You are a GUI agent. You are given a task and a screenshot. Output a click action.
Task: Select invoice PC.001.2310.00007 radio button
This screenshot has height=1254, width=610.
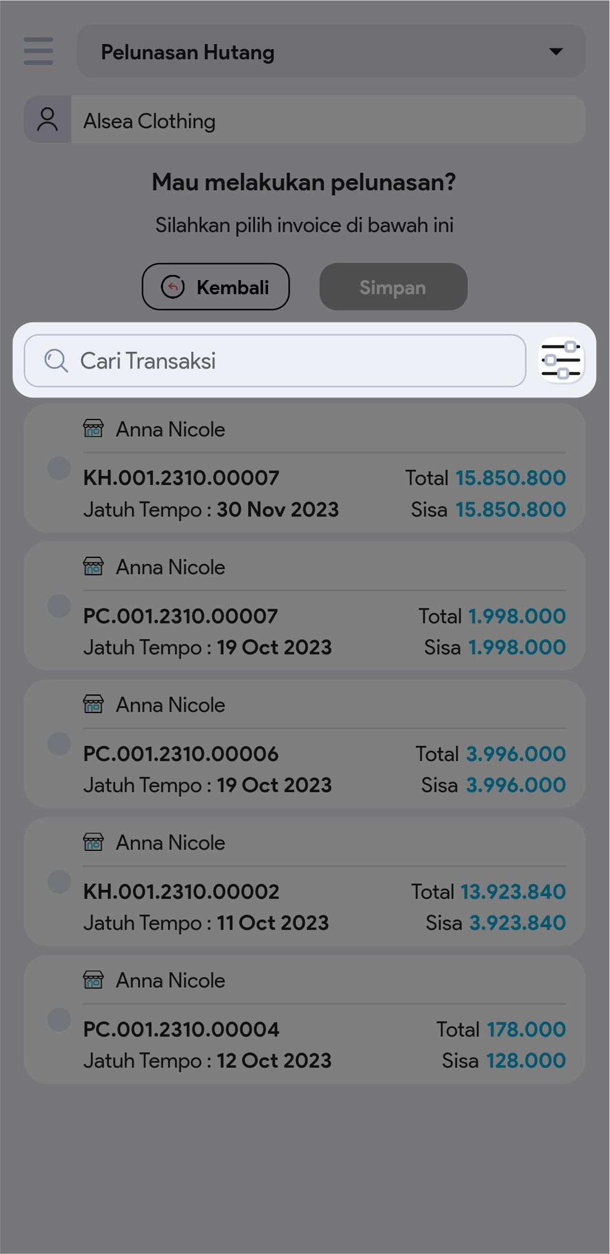pos(59,606)
